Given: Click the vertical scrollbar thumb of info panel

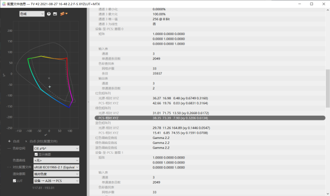Looking at the screenshot, I should click(328, 88).
